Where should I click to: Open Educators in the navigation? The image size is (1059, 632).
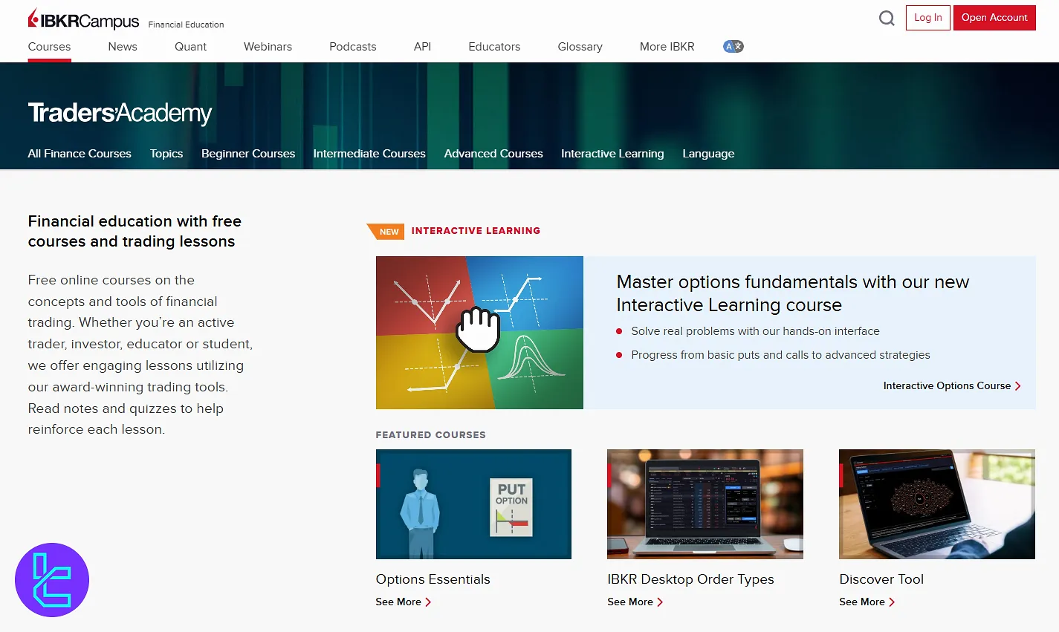(x=494, y=46)
